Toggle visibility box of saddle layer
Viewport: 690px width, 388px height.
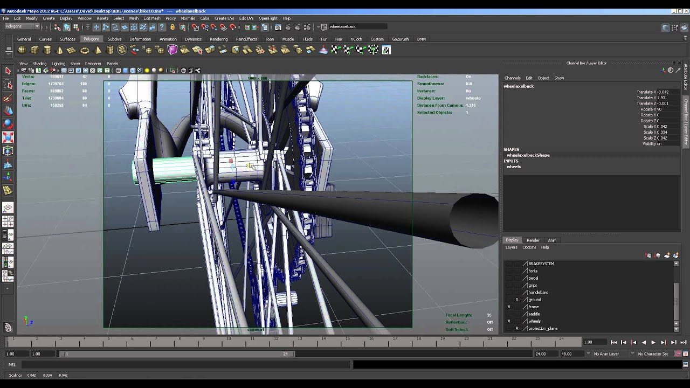coord(509,314)
